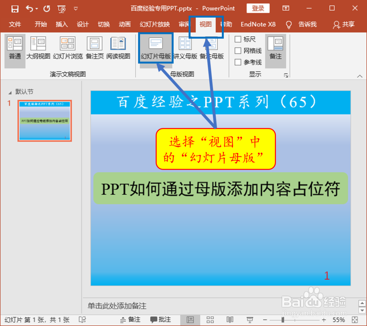Collapse the ribbon with chevron
Viewport: 367px width, 326px height.
click(x=360, y=76)
